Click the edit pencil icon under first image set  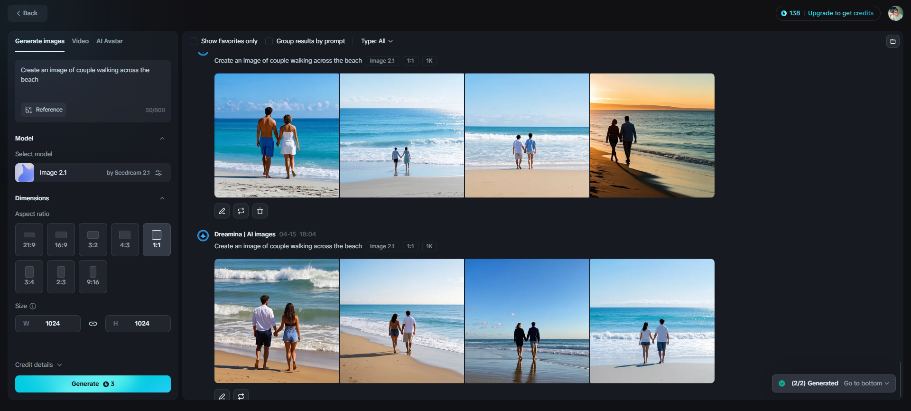click(x=222, y=211)
